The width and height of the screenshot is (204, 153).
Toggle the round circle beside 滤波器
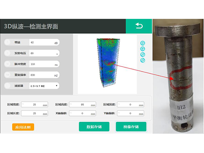click(x=8, y=86)
